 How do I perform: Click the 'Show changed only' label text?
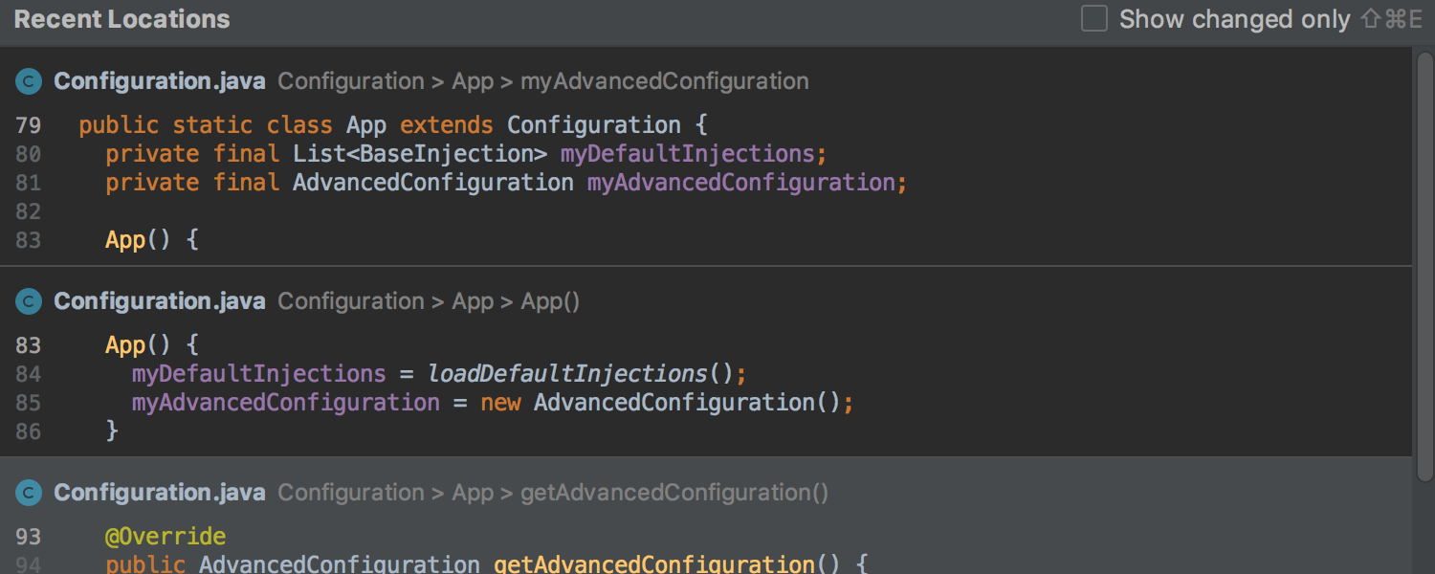point(1234,19)
